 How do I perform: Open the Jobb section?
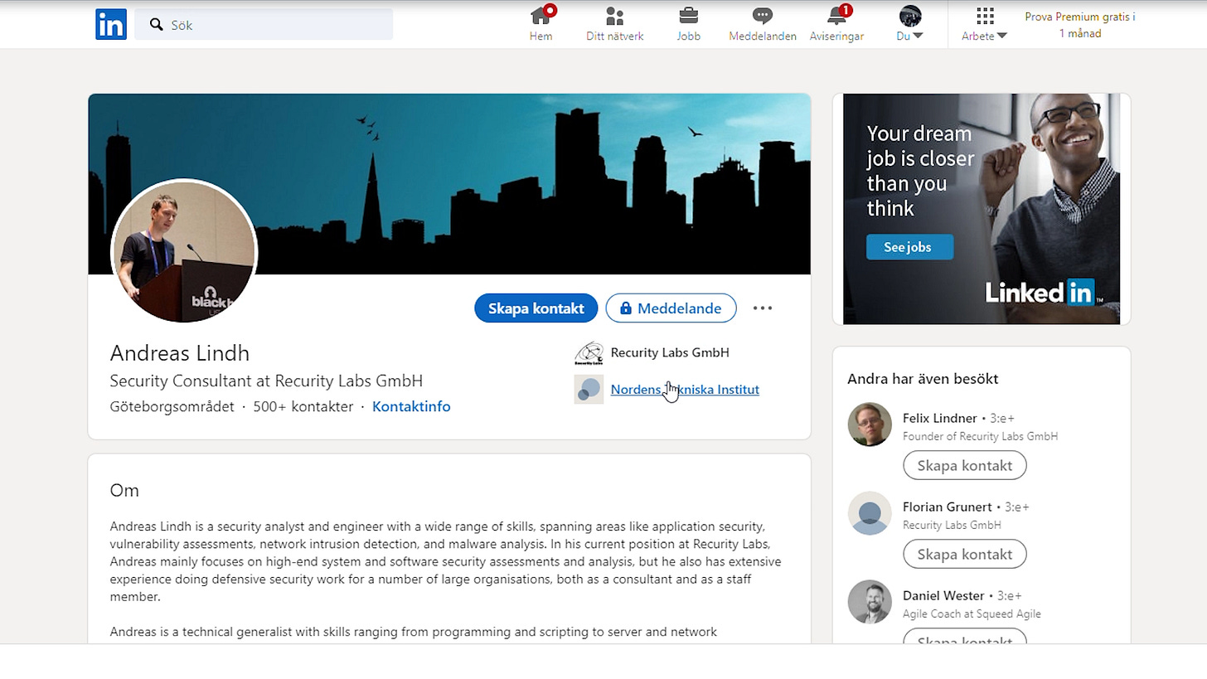[x=688, y=24]
